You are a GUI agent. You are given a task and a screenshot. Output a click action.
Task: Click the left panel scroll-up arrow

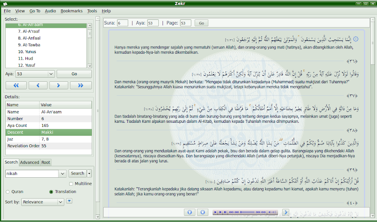coord(98,18)
